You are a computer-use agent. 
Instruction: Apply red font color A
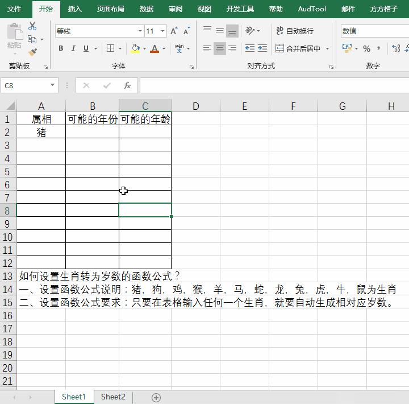(x=155, y=48)
